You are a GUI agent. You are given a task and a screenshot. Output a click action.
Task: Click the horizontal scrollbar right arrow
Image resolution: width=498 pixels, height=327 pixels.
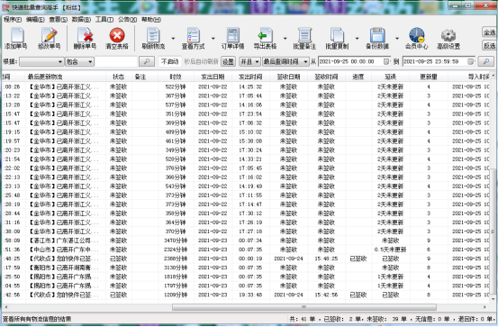(x=485, y=307)
